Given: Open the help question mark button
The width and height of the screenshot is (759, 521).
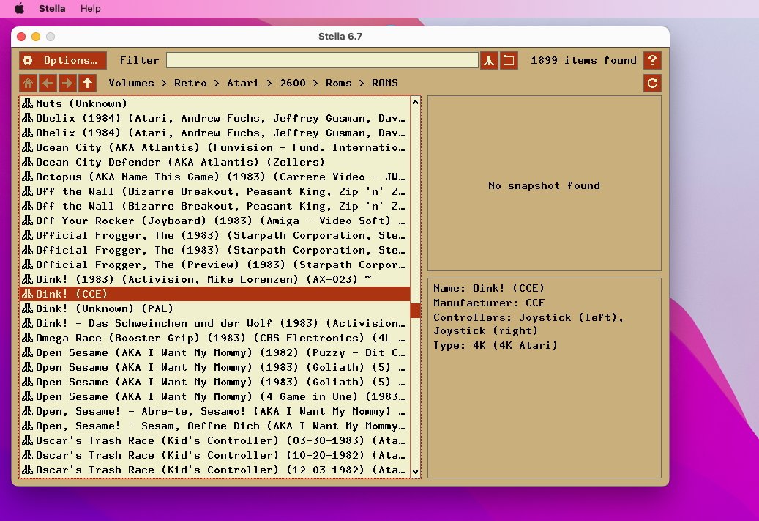Looking at the screenshot, I should (653, 61).
